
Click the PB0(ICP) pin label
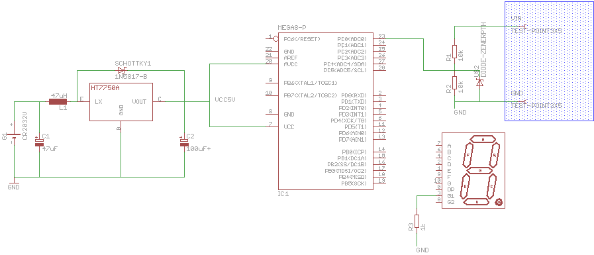click(x=354, y=152)
